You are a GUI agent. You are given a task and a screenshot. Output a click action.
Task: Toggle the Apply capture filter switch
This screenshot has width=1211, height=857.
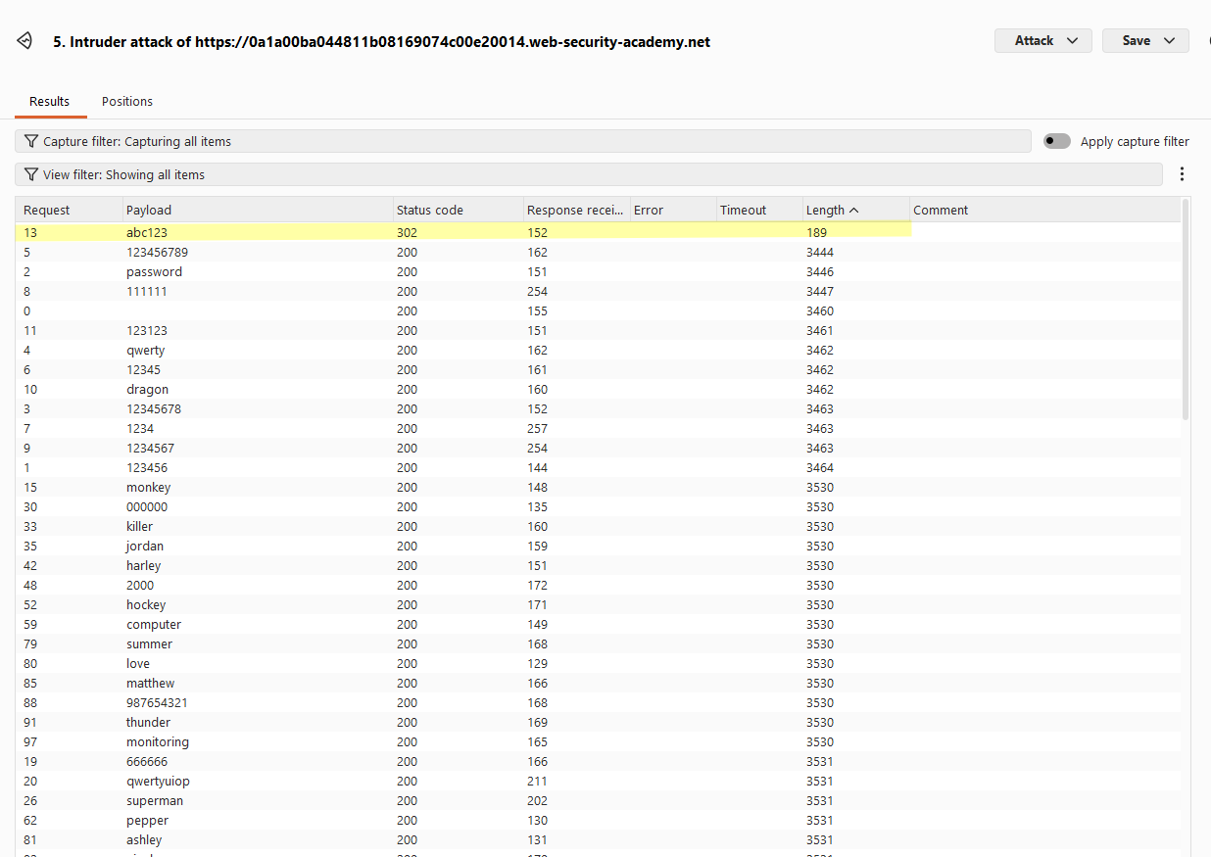click(x=1057, y=141)
